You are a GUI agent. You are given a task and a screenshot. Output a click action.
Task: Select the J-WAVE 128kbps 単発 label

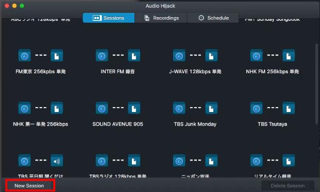pos(195,72)
